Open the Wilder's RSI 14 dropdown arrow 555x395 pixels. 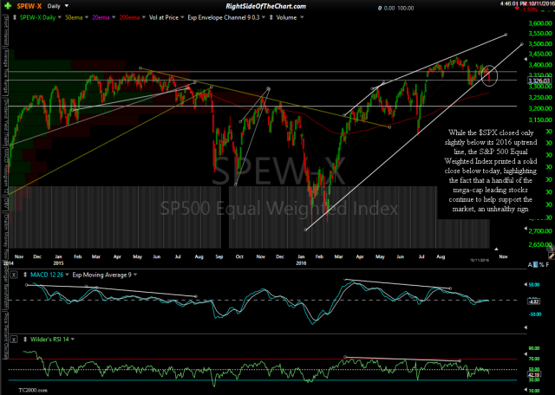click(x=73, y=340)
